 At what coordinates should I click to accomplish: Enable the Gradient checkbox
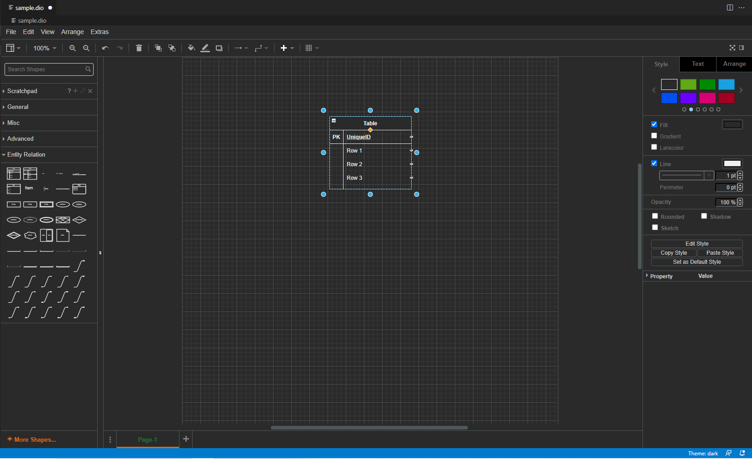coord(654,136)
